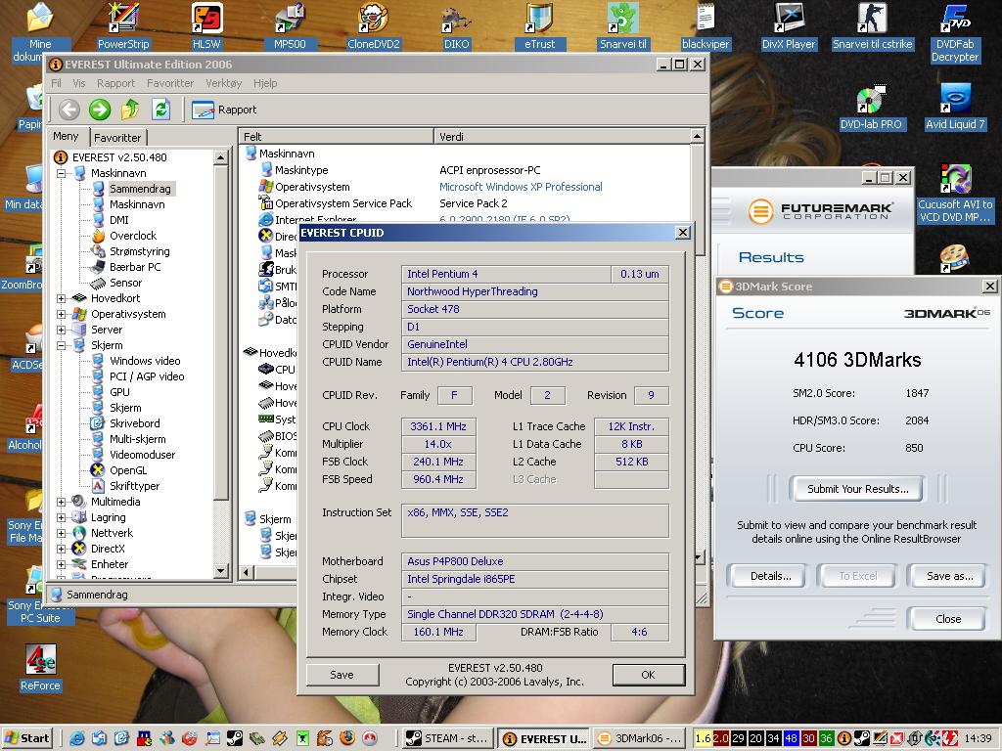Collapse the Skjerm tree node
The image size is (1002, 751).
pos(62,345)
